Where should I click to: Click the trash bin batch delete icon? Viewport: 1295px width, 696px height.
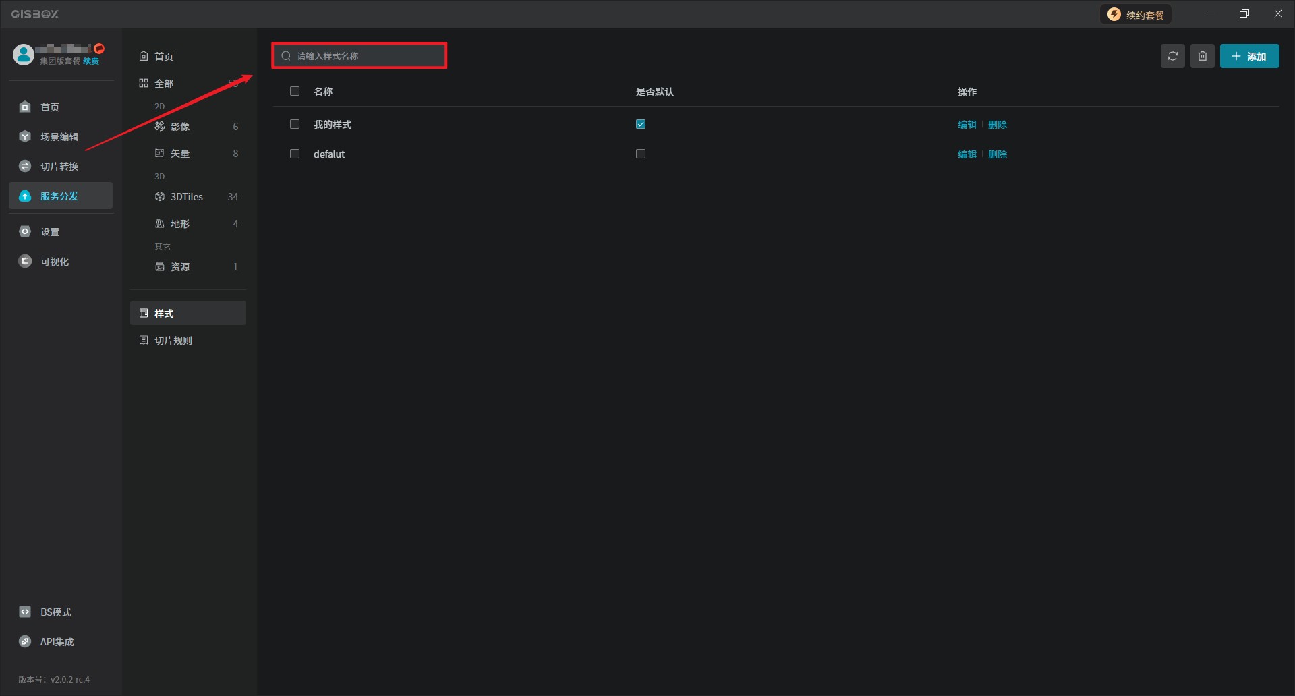pyautogui.click(x=1202, y=56)
